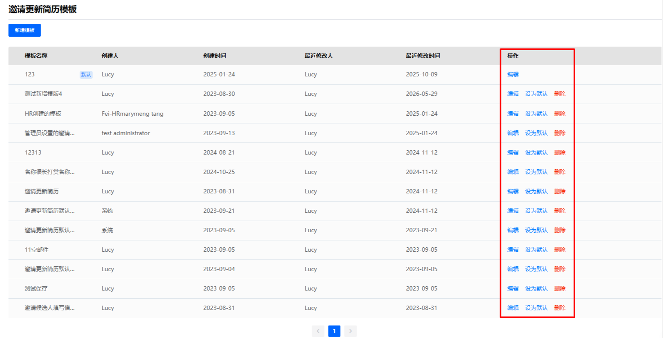Set 测试保存 as default
The image size is (663, 338).
[x=536, y=288]
